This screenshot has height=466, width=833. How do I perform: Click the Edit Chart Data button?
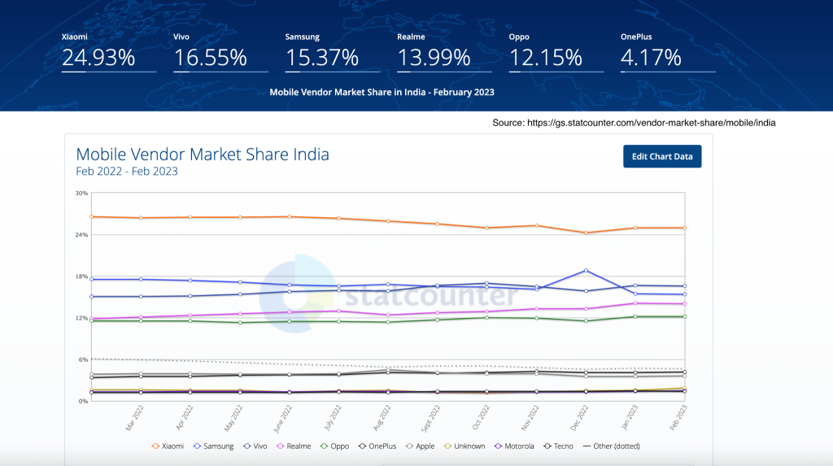pos(662,156)
